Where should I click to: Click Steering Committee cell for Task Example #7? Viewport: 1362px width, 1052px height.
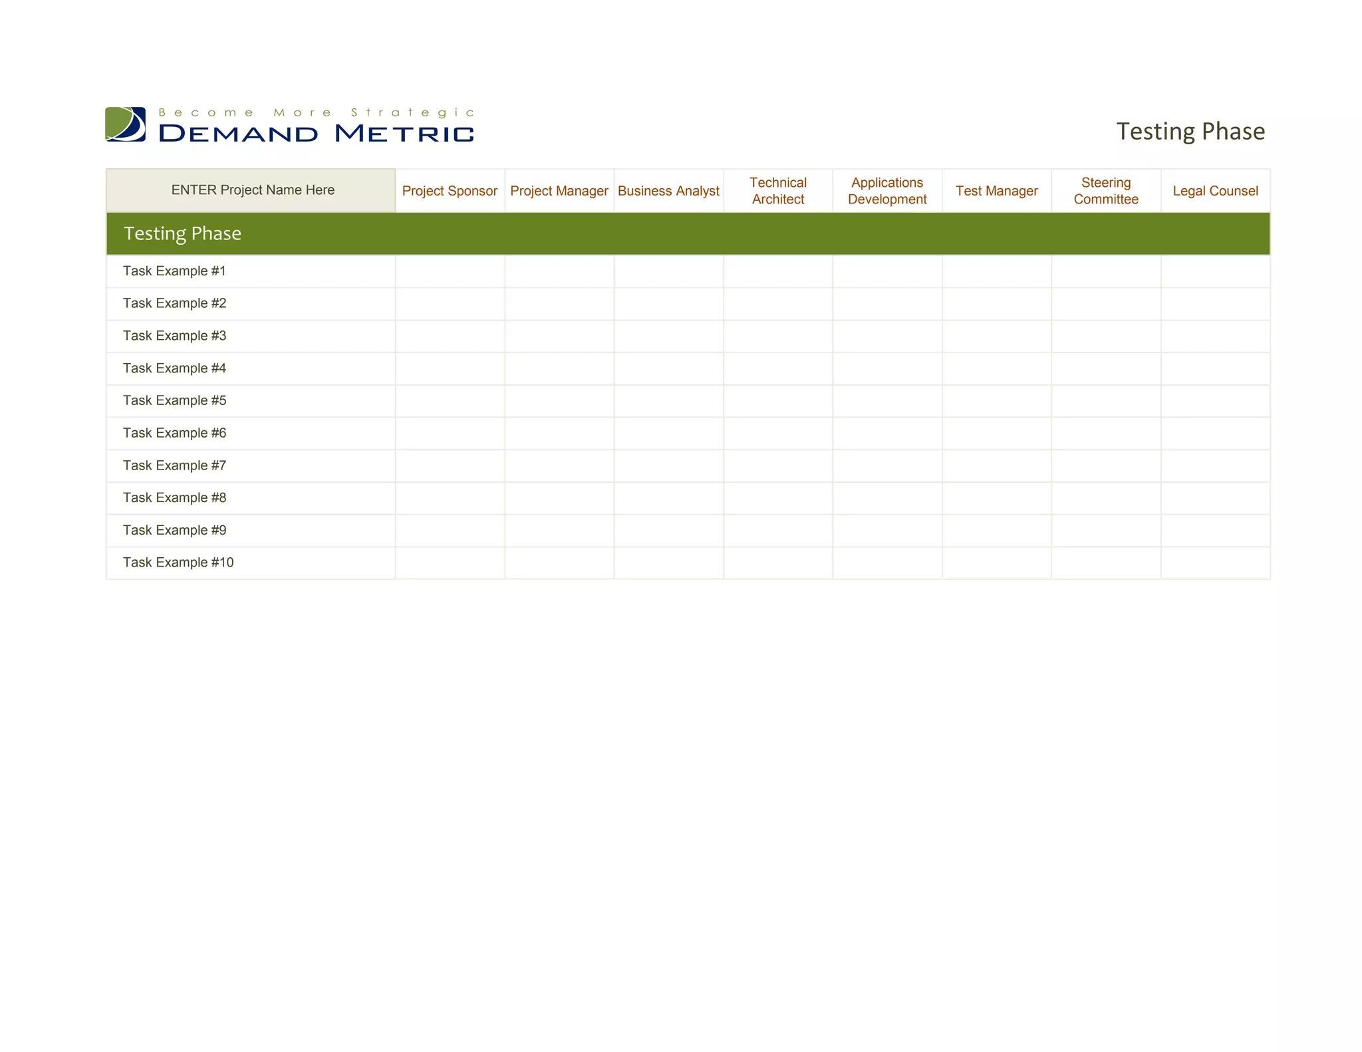tap(1106, 465)
